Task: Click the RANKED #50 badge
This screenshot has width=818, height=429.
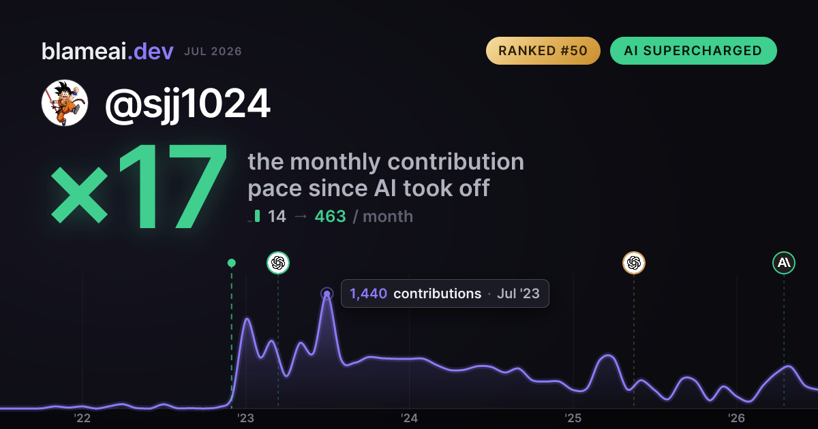Action: click(x=543, y=51)
